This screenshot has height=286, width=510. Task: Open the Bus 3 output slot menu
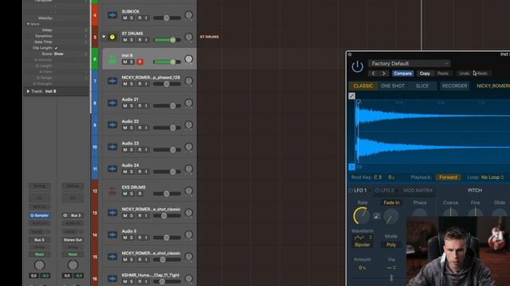39,240
